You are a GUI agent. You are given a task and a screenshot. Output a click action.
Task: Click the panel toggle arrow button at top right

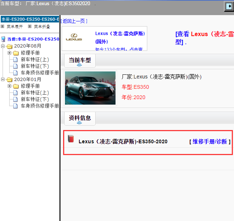(229, 6)
